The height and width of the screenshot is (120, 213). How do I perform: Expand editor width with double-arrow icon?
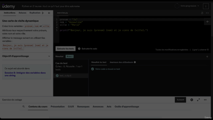[x=207, y=13]
